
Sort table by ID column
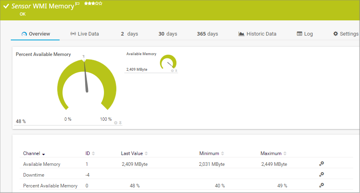pos(94,153)
